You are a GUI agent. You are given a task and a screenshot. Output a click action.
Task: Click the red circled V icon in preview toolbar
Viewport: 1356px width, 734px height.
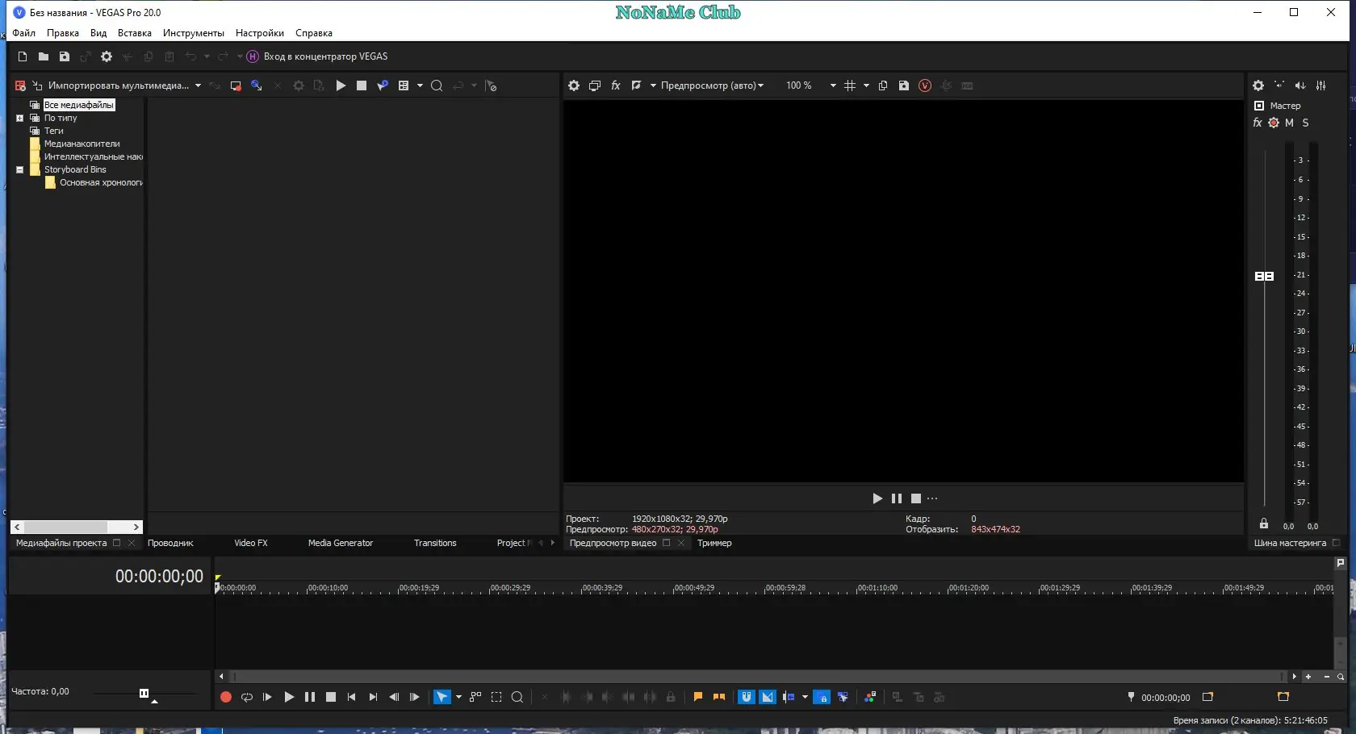pyautogui.click(x=925, y=85)
